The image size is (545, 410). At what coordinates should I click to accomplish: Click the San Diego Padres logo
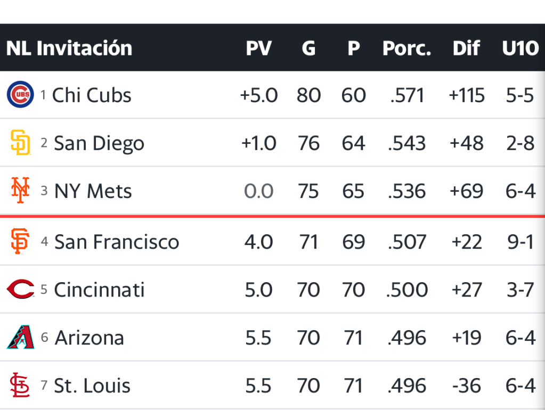pyautogui.click(x=20, y=143)
